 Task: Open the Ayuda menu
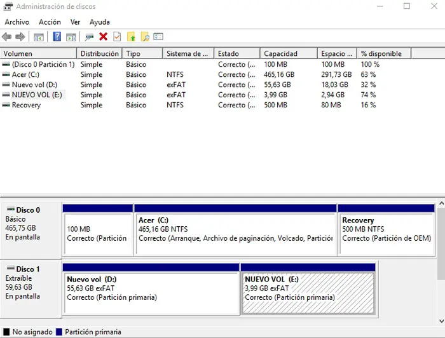(99, 22)
